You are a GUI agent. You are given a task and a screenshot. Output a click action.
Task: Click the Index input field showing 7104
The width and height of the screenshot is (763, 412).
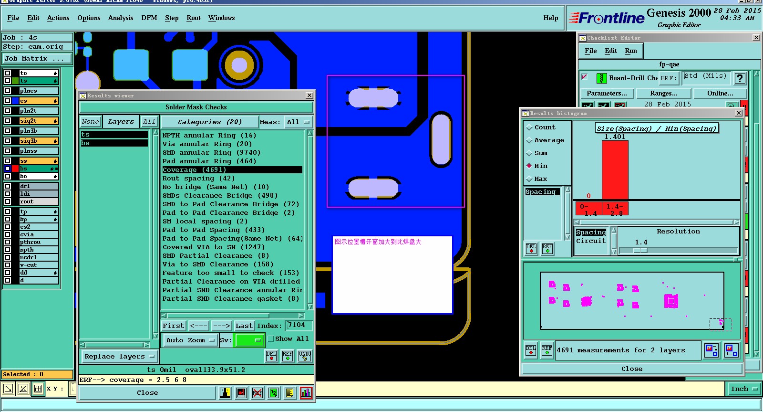[299, 326]
